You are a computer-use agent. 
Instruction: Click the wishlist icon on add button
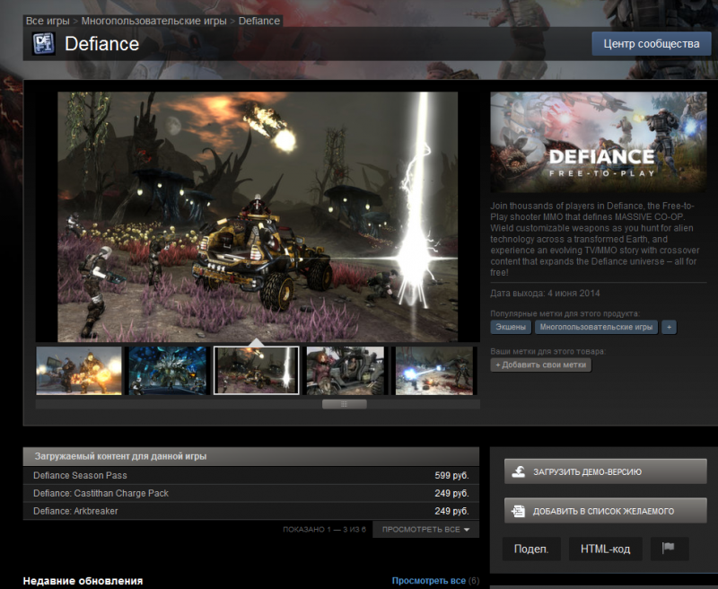coord(519,511)
